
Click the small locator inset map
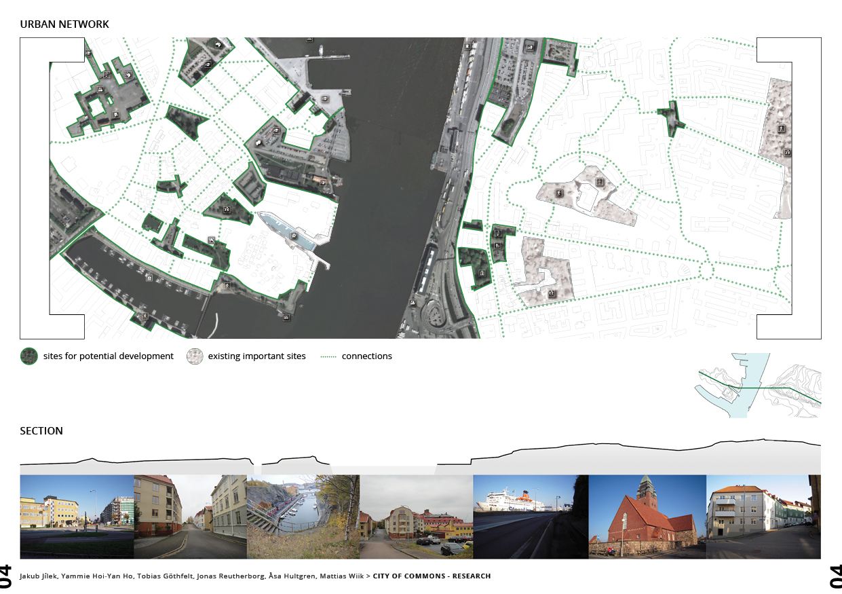pyautogui.click(x=757, y=385)
